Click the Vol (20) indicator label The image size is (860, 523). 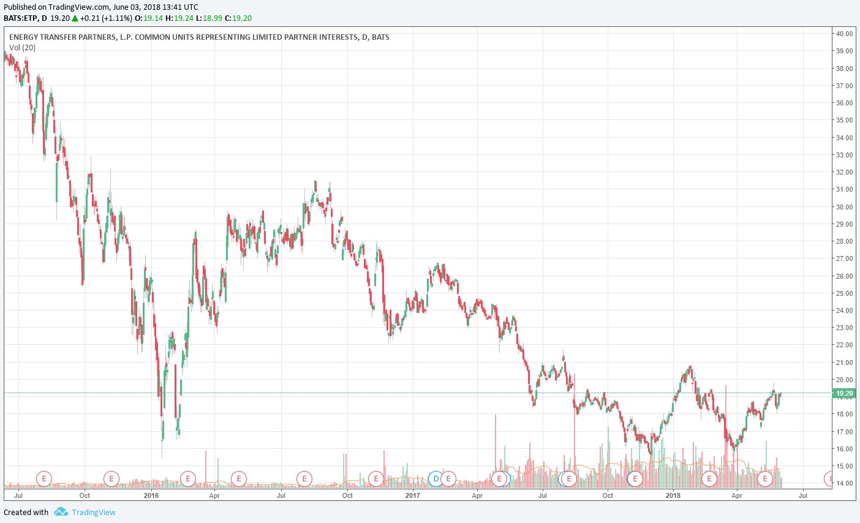pos(23,48)
